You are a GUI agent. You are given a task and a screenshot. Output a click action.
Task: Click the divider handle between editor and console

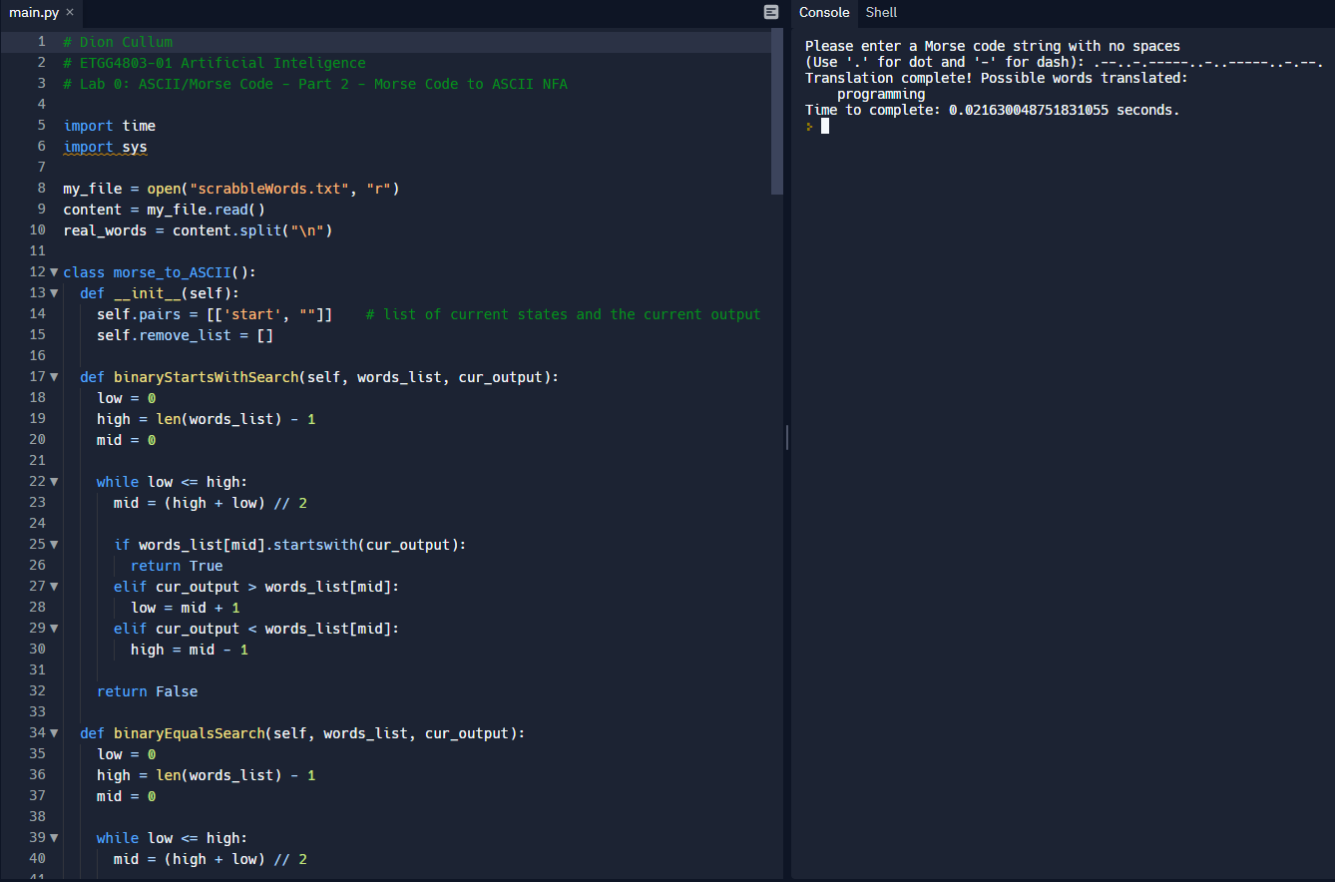point(787,437)
